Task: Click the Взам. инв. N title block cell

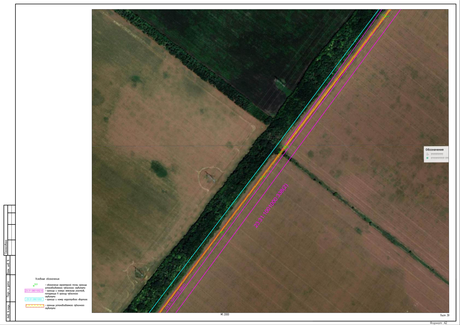Action: (x=8, y=267)
